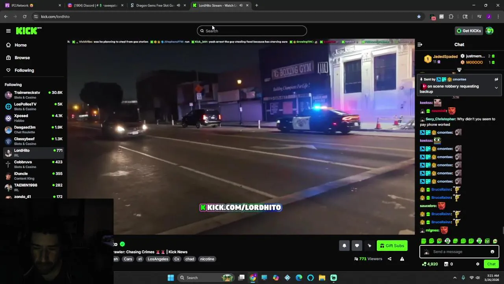
Task: Click the Kick logo
Action: 29,31
